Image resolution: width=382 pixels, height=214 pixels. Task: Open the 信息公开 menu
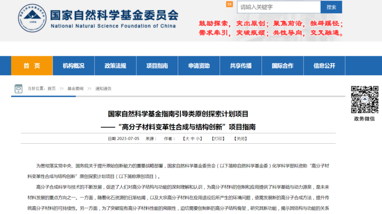point(324,66)
